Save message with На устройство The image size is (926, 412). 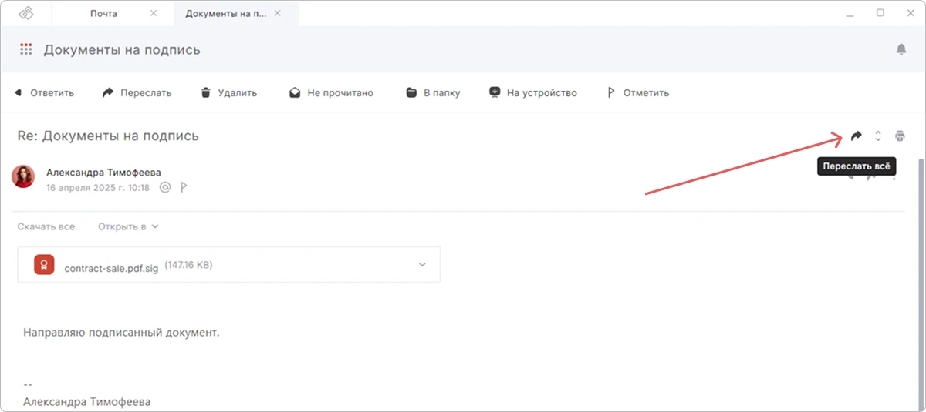(533, 93)
